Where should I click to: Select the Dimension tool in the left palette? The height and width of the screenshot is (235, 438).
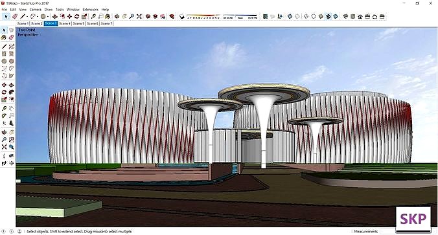tap(11, 108)
